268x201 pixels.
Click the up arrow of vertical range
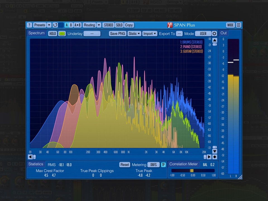(x=215, y=40)
